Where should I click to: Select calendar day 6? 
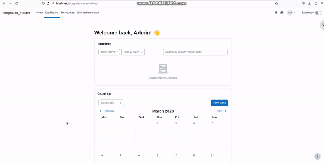tap(102, 155)
